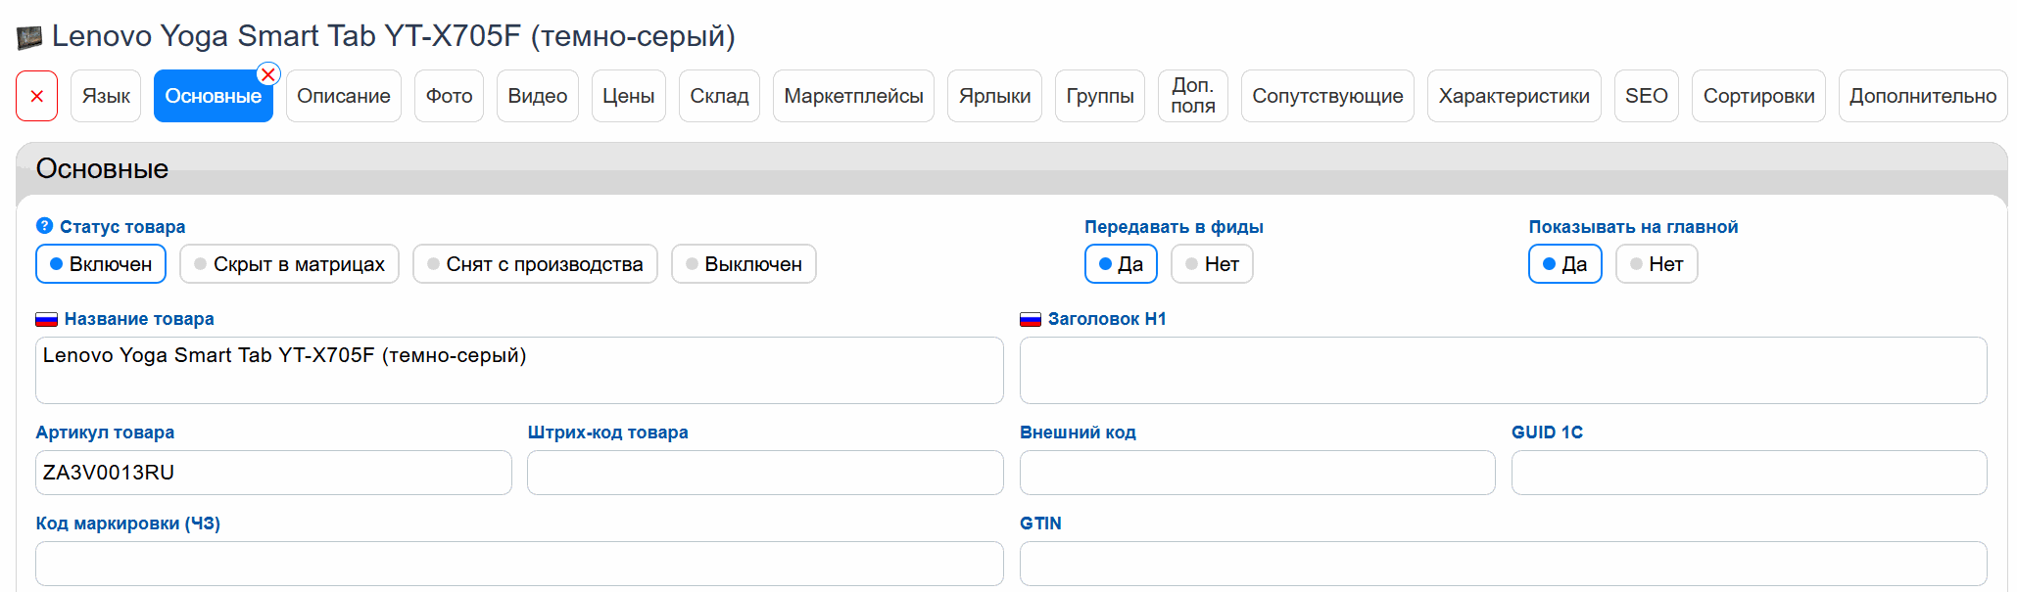The width and height of the screenshot is (2017, 592).
Task: Set status to Скрыт в матрицах
Action: (289, 264)
